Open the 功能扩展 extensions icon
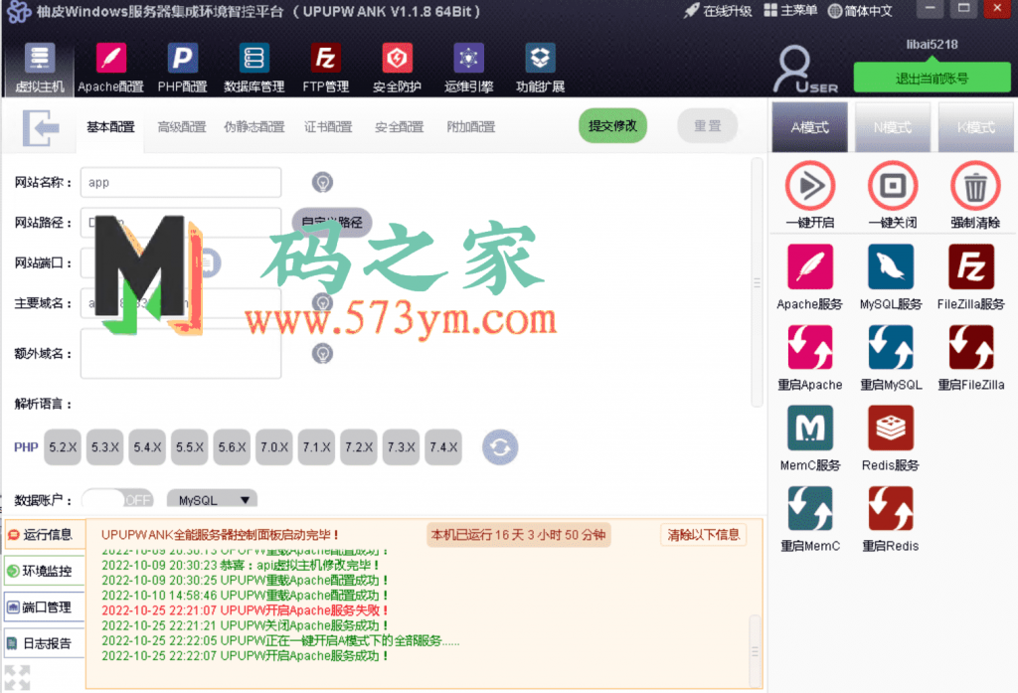Screen dimensions: 1018x693 click(x=540, y=68)
